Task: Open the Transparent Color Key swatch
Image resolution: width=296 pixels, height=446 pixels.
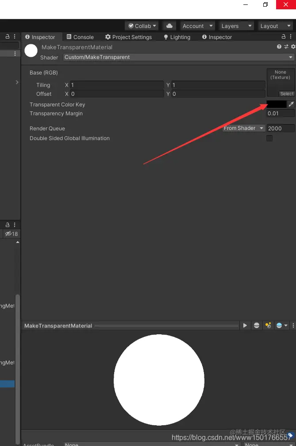Action: (x=277, y=104)
